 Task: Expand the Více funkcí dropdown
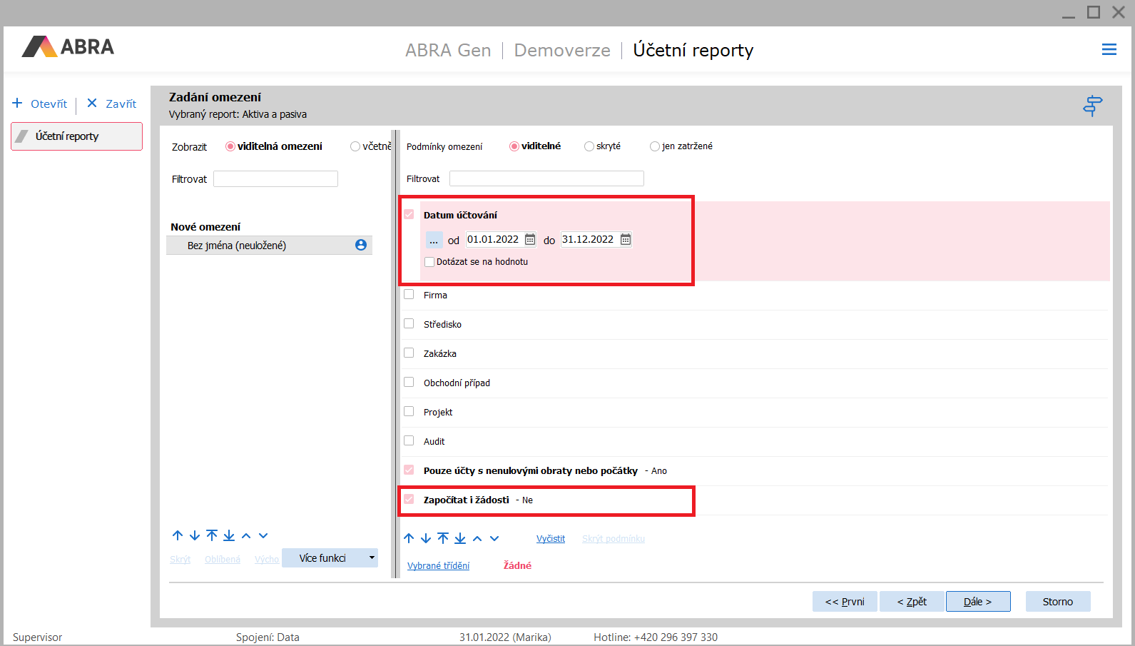[371, 557]
